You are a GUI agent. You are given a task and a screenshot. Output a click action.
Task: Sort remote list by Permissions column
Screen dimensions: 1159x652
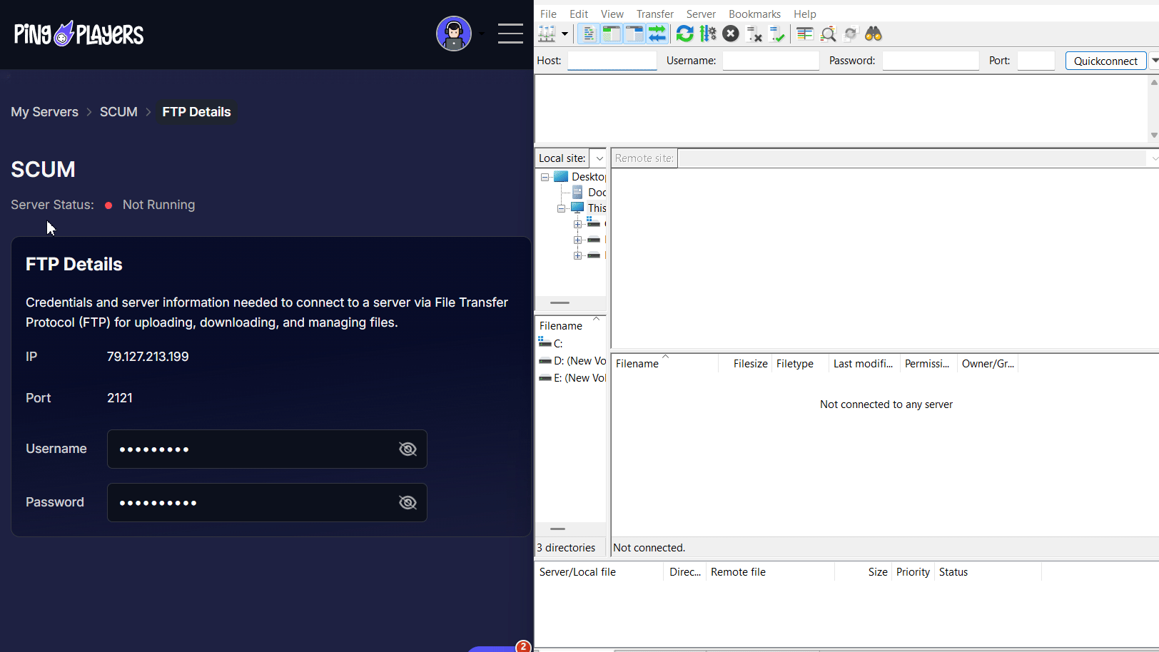pos(928,364)
